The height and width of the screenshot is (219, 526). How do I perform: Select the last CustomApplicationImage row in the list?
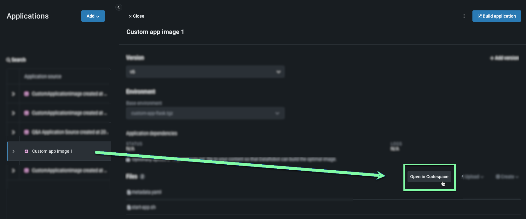[x=69, y=170]
